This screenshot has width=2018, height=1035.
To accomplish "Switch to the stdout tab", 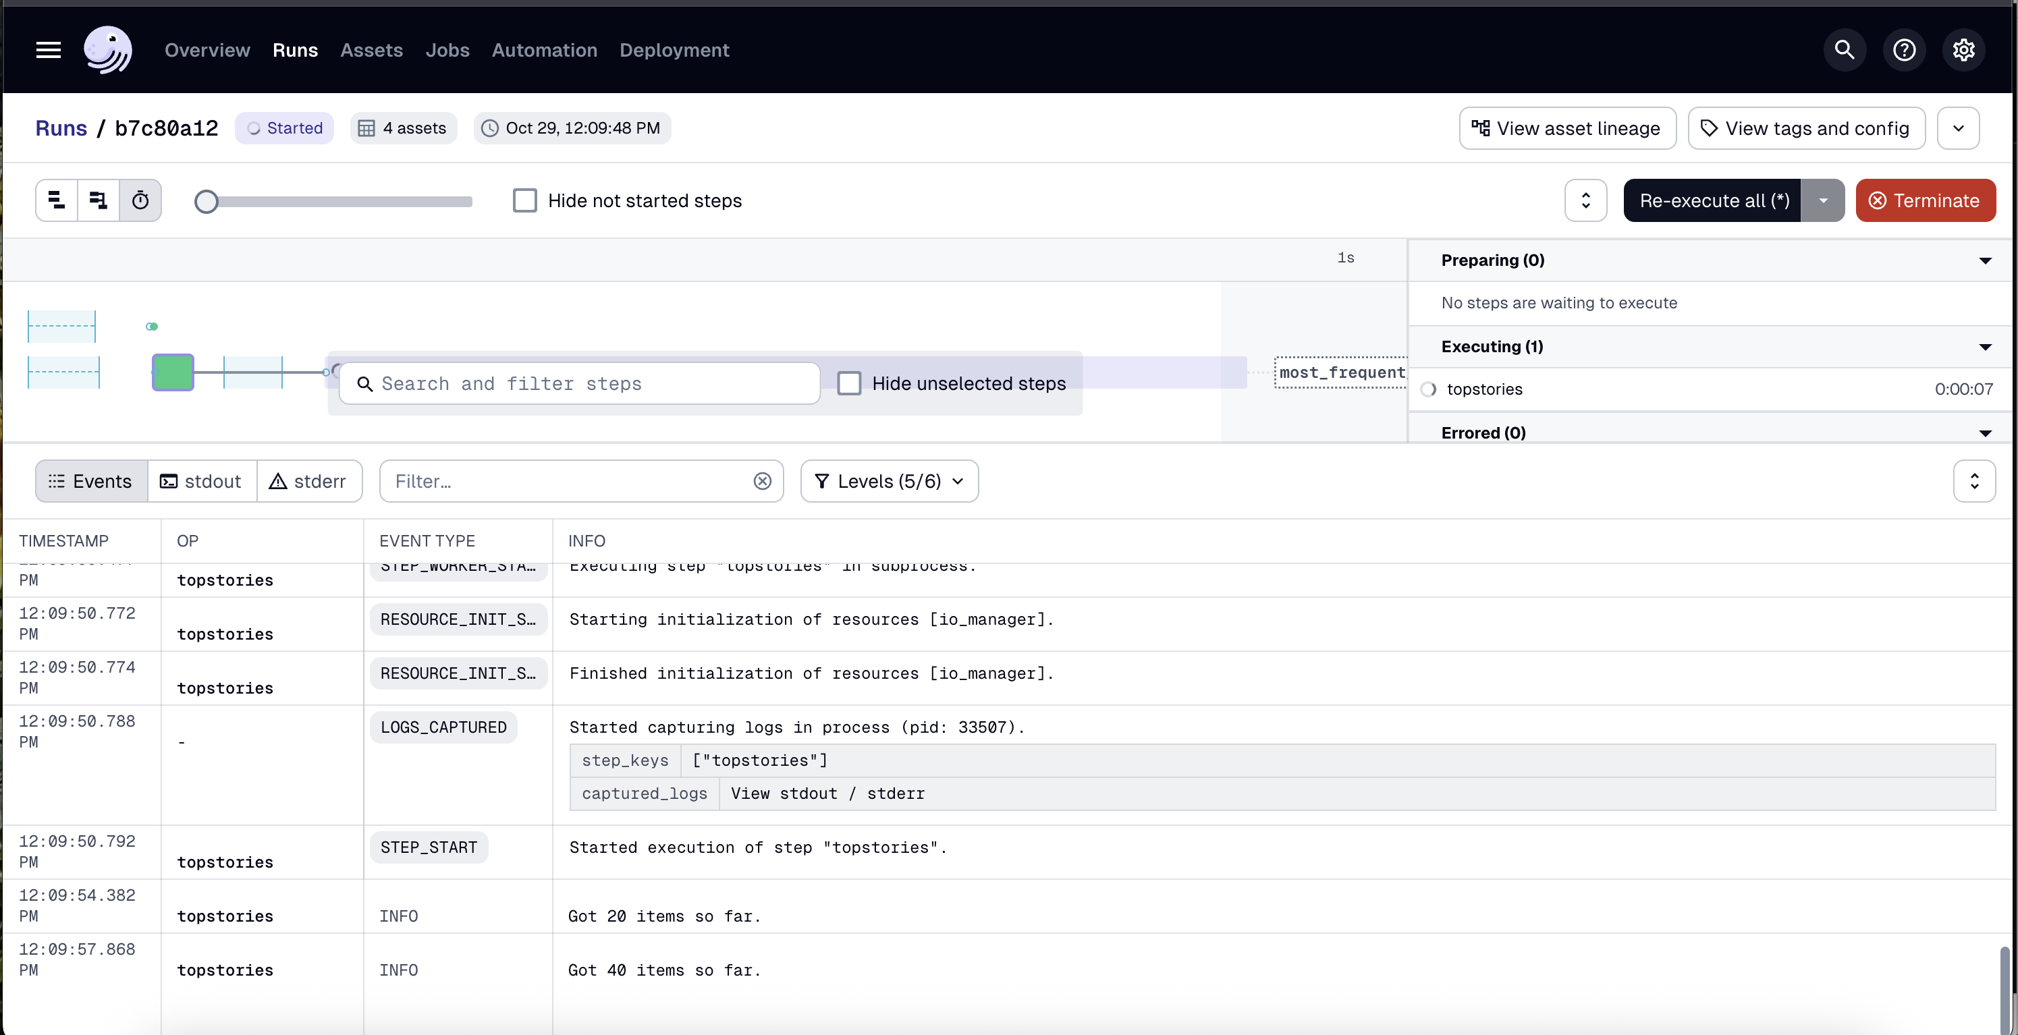I will tap(201, 480).
